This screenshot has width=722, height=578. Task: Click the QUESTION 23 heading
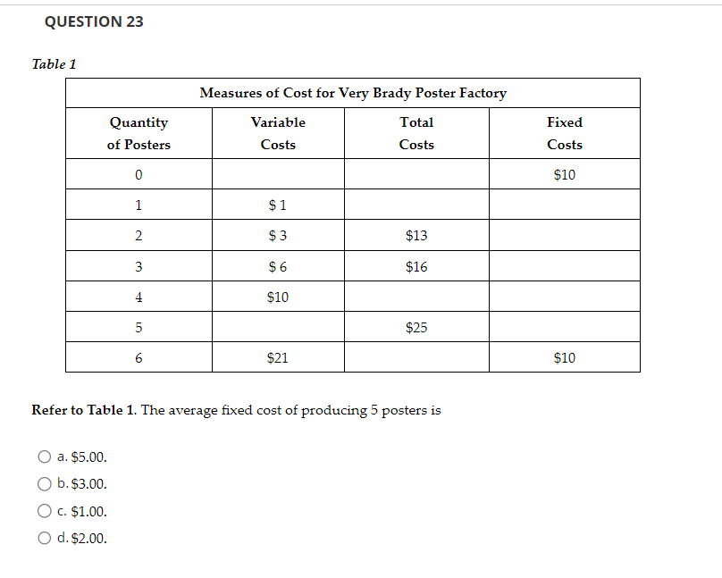point(95,21)
